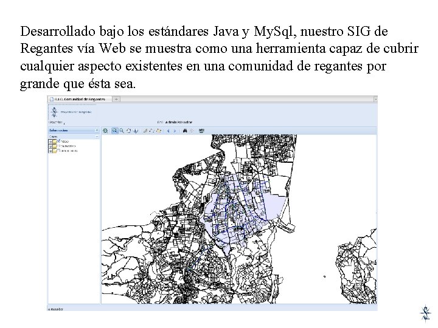Check the third layer checkbox

(58, 151)
